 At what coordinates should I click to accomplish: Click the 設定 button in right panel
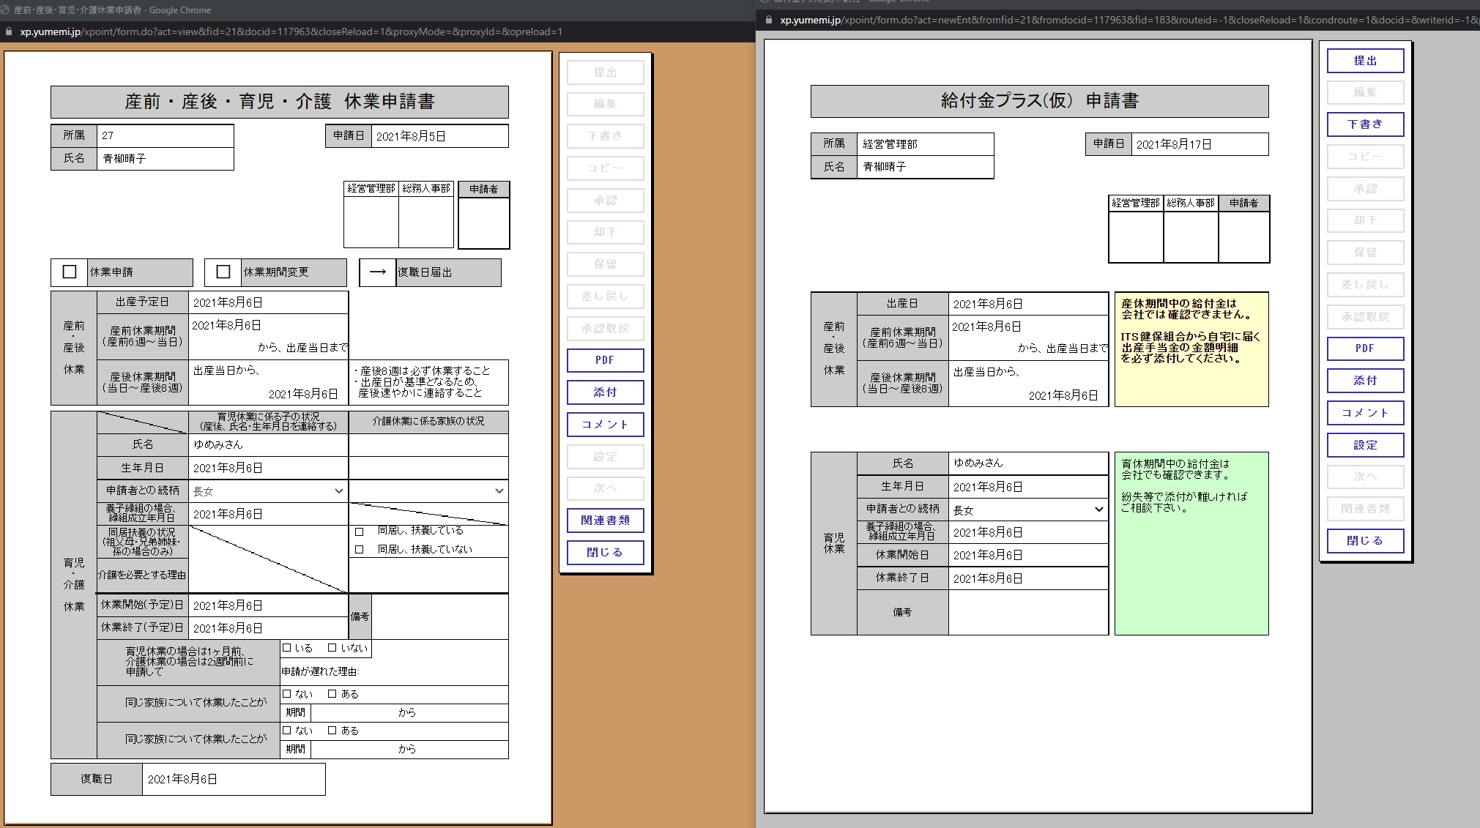pyautogui.click(x=1365, y=445)
